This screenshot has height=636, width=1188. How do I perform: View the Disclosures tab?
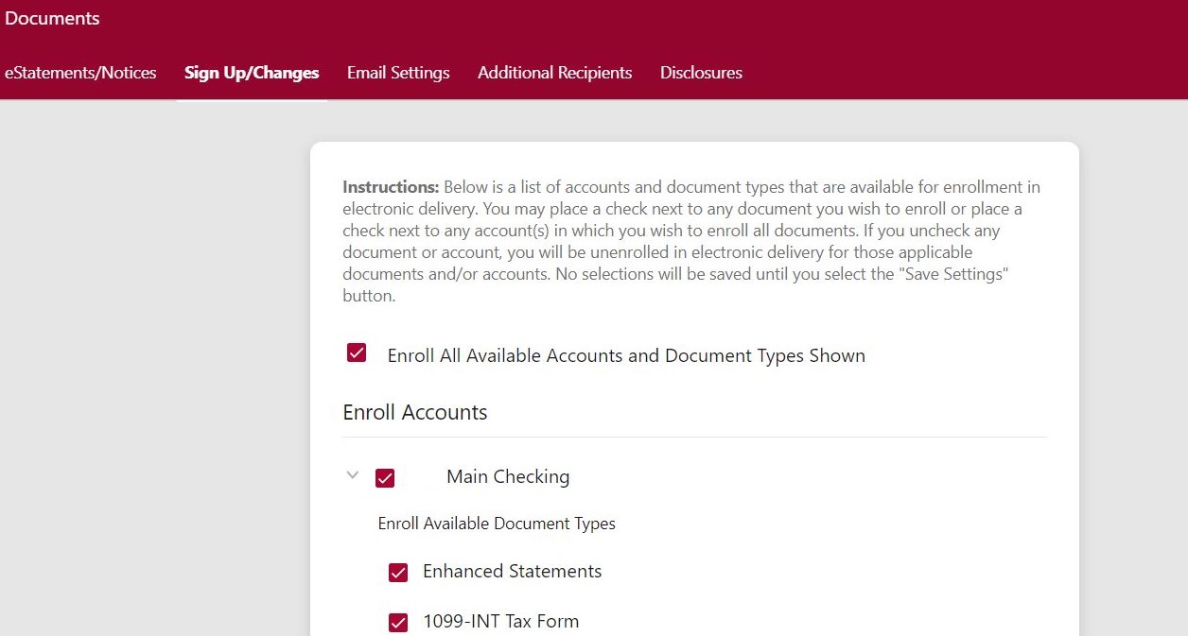[x=701, y=73]
